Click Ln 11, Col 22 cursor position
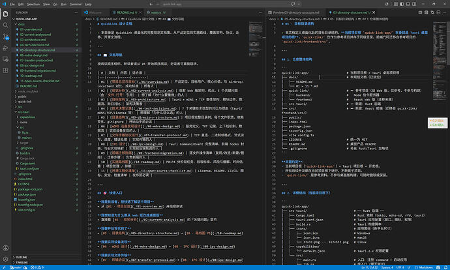 [x=369, y=267]
